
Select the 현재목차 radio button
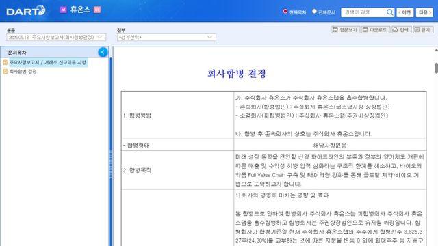click(285, 12)
